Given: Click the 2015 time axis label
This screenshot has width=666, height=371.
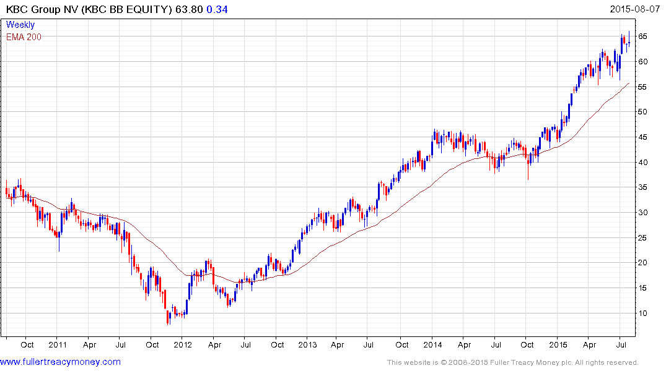Looking at the screenshot, I should [x=558, y=344].
